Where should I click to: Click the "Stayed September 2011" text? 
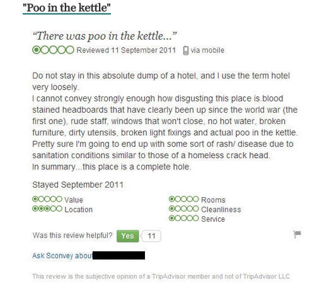(78, 185)
